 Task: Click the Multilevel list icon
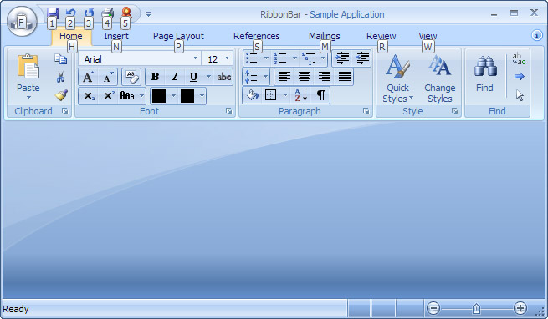coord(309,58)
